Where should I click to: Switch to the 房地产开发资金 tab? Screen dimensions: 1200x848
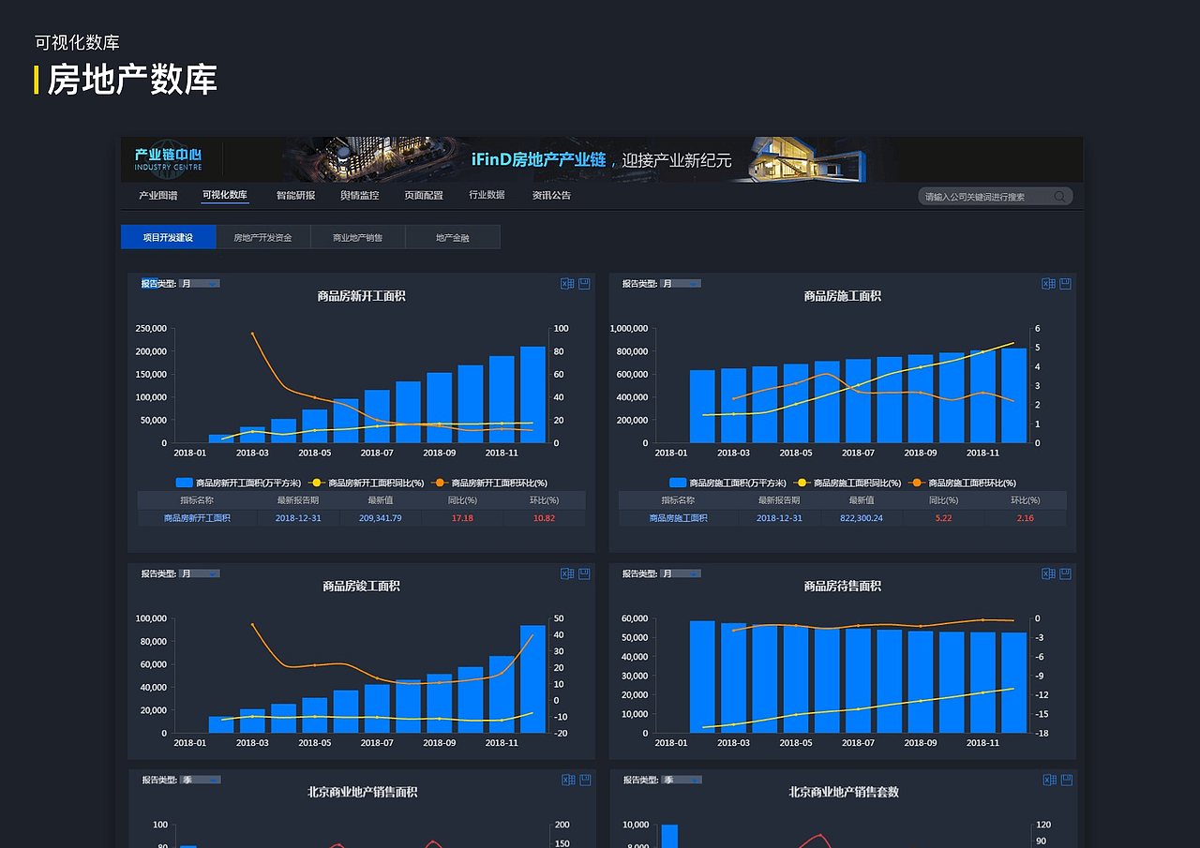pyautogui.click(x=263, y=237)
